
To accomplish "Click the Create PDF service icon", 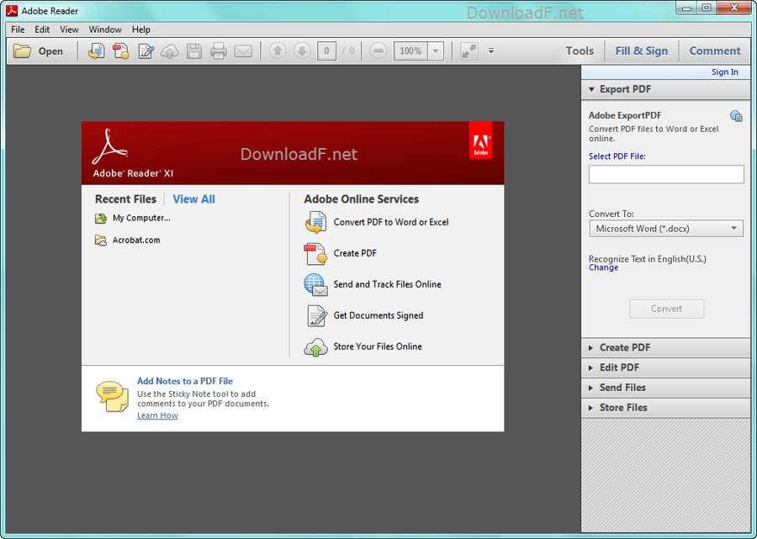I will pos(315,253).
